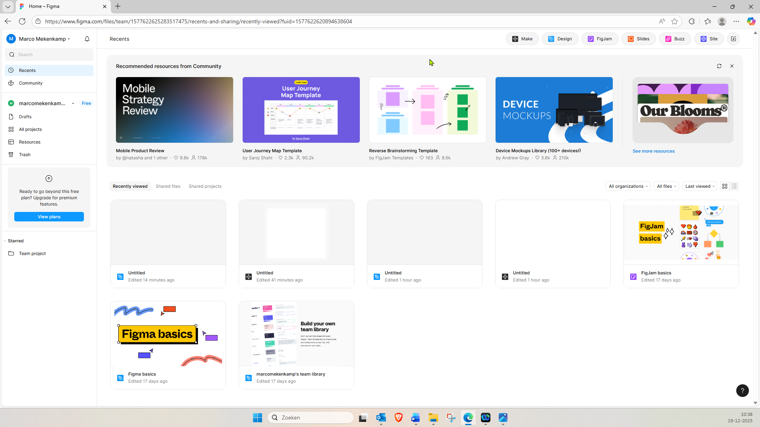Open the Last viewed sort dropdown

700,186
